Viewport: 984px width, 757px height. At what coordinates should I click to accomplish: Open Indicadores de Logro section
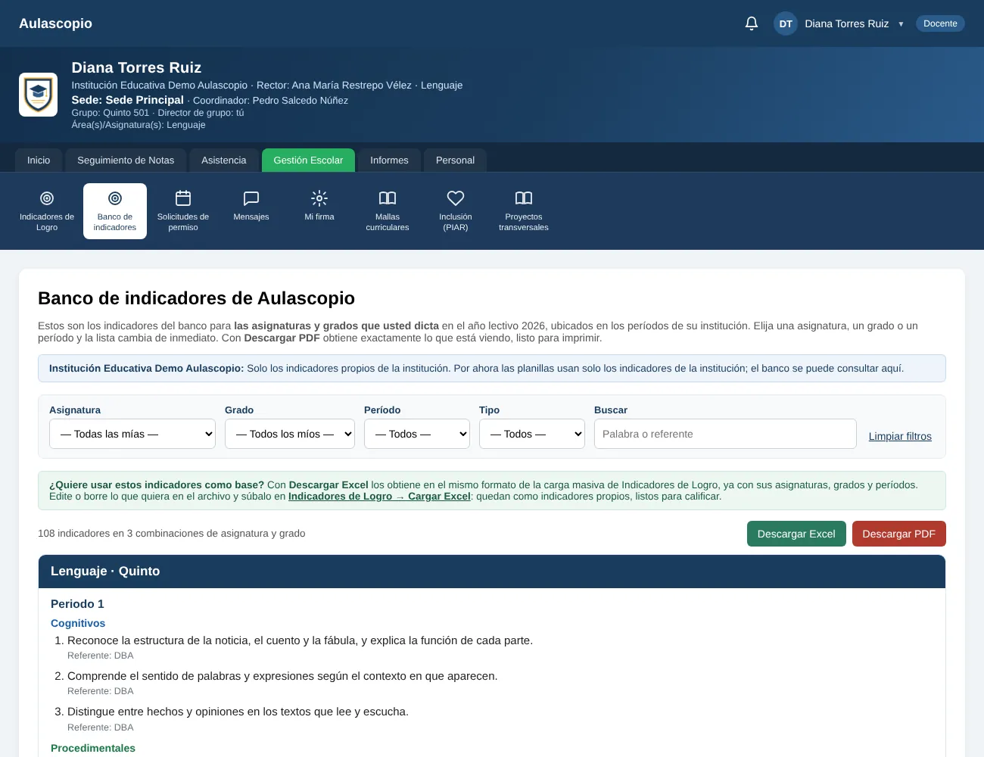47,211
